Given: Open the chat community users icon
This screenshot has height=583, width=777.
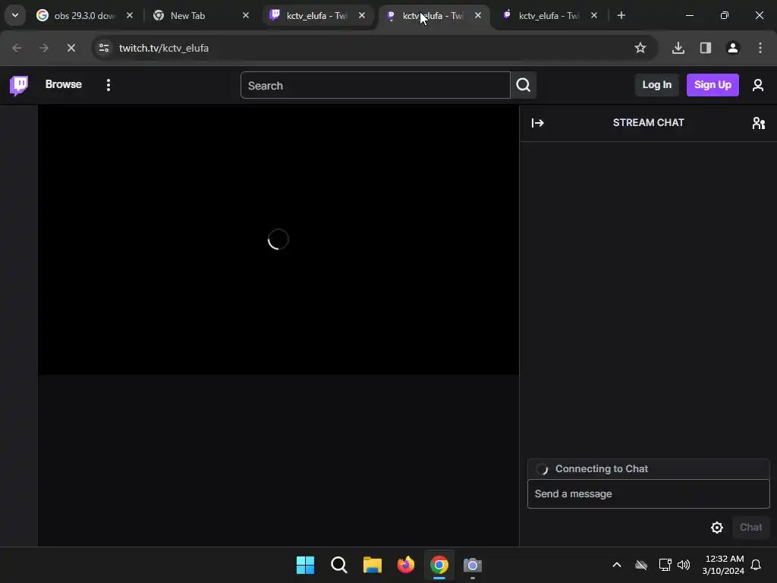Looking at the screenshot, I should tap(758, 123).
